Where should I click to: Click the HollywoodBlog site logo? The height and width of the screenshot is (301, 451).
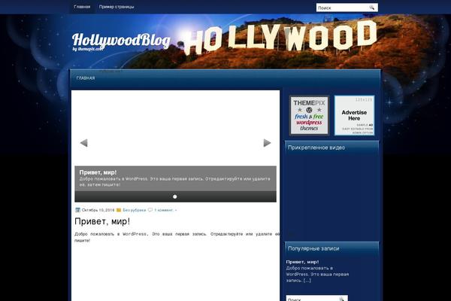point(121,41)
